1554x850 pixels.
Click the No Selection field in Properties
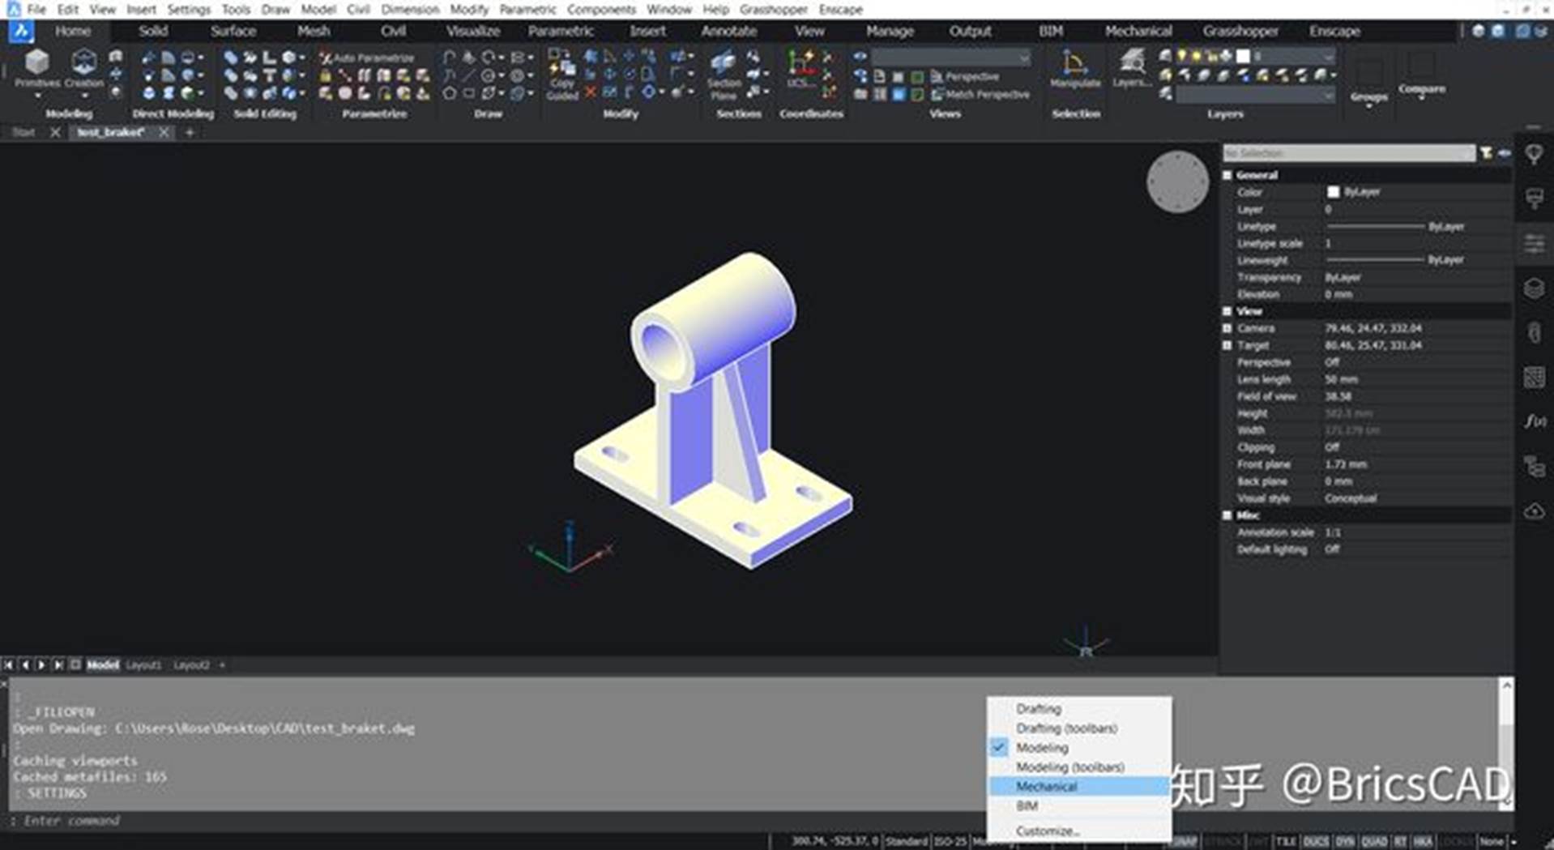point(1348,153)
